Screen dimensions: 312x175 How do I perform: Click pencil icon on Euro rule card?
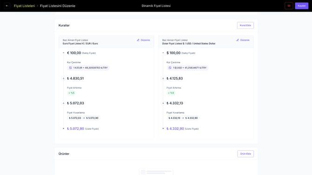tap(138, 40)
